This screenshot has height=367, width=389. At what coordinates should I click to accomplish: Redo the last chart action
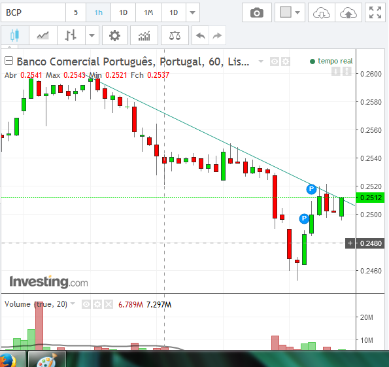[x=218, y=35]
